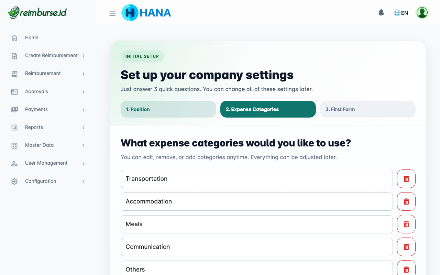Screen dimensions: 440x275
Task: Select the User Management icon
Action: pos(14,163)
